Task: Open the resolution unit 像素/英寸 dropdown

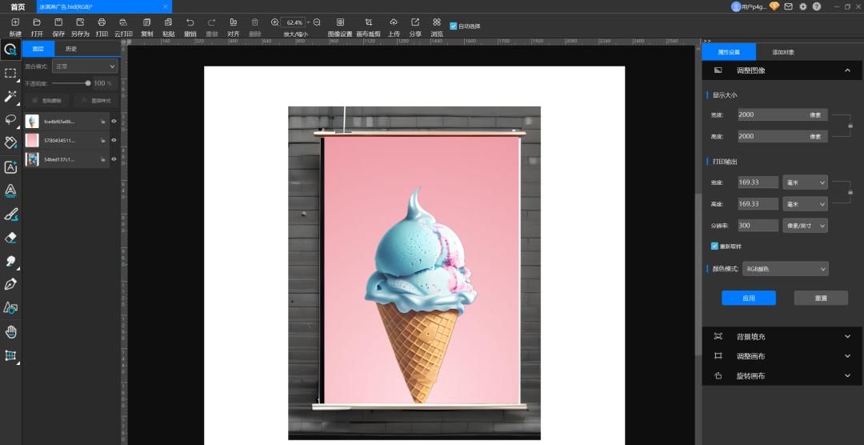Action: click(x=805, y=226)
